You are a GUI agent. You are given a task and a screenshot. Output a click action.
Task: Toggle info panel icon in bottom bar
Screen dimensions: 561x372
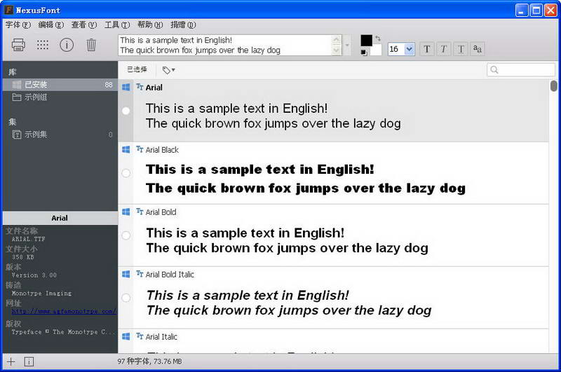29,361
